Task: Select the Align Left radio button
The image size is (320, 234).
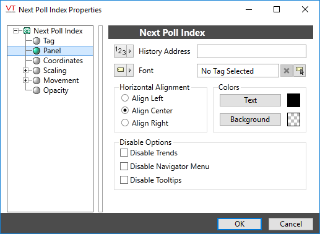Action: 125,98
